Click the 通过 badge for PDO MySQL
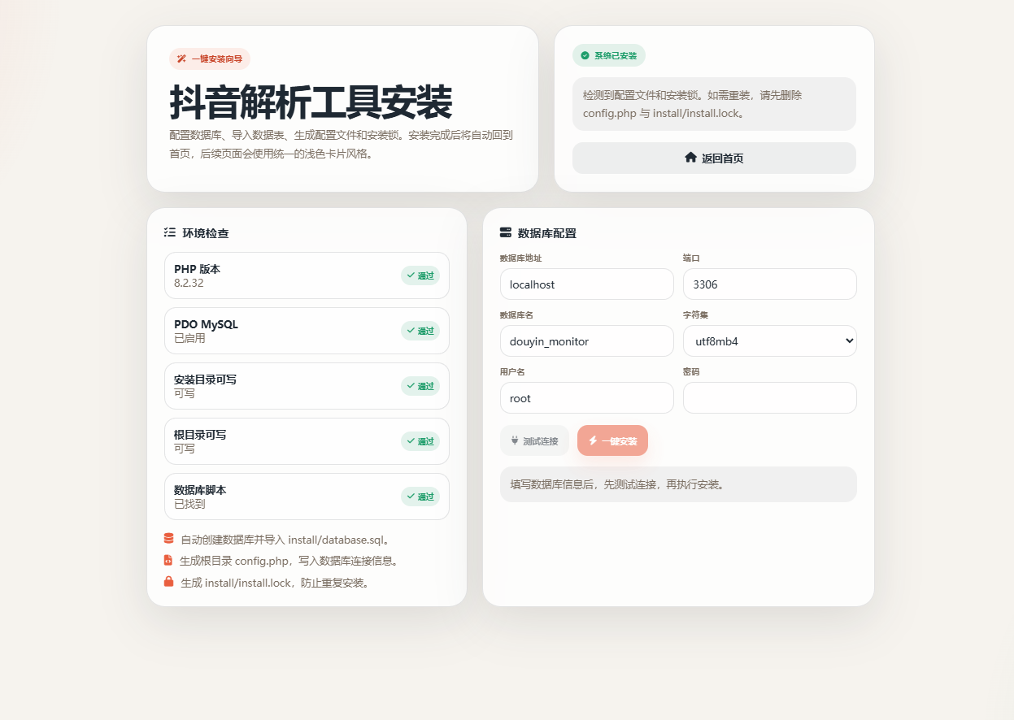 (x=420, y=331)
